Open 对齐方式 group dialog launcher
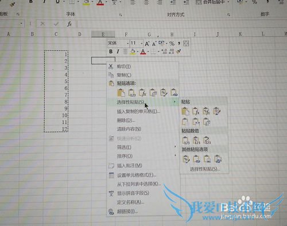Screen dimensions: 287x226 (228, 15)
